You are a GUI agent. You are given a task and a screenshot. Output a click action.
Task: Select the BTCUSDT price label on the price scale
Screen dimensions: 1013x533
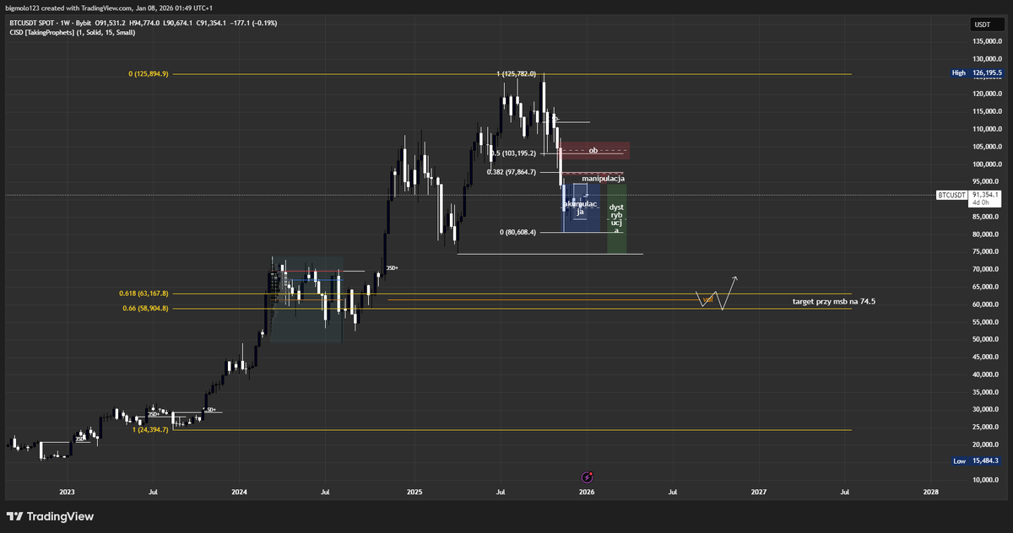click(x=951, y=195)
